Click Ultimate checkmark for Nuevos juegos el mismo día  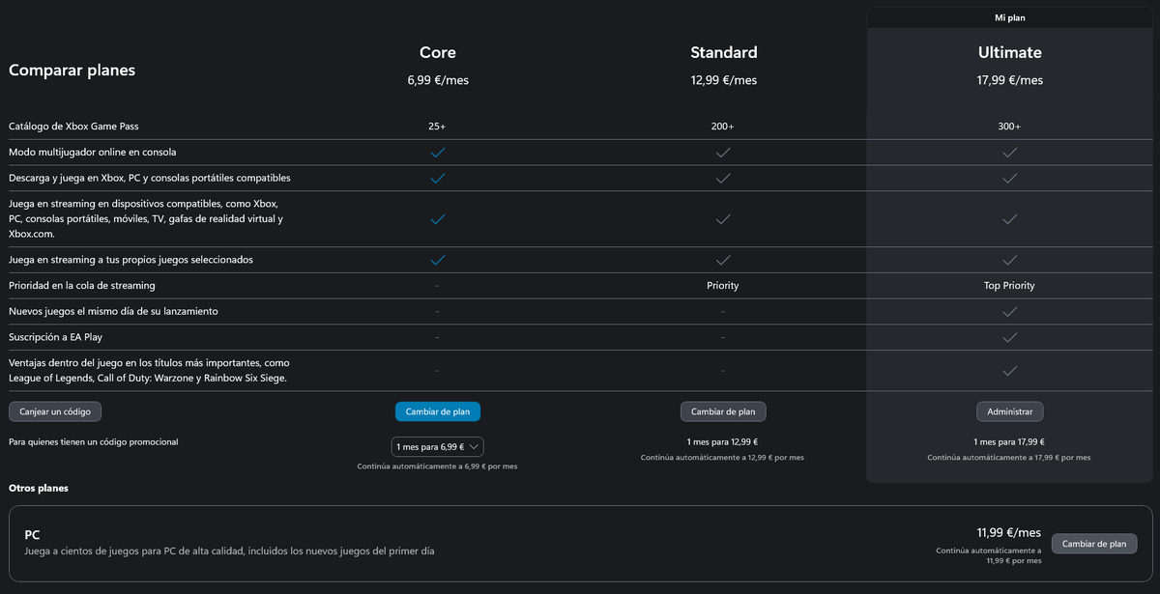1009,312
